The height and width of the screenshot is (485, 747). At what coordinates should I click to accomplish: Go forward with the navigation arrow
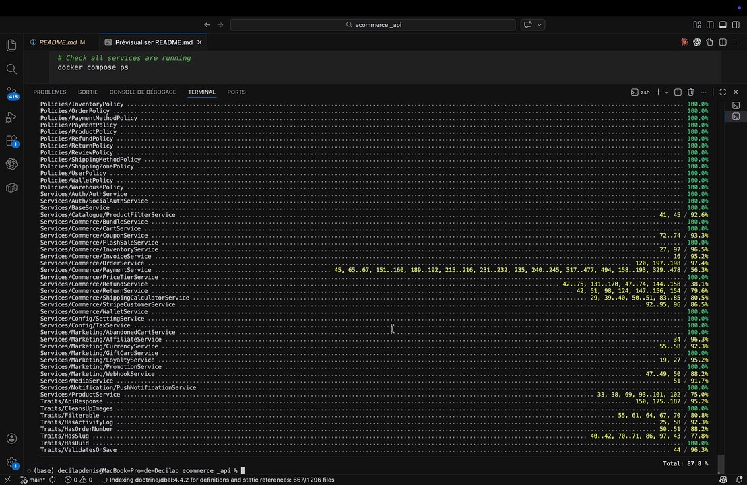pos(220,25)
